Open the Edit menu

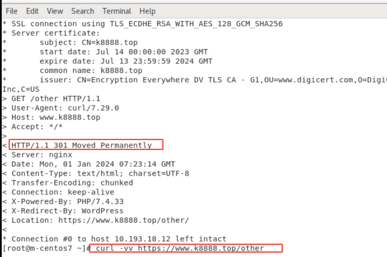coord(33,11)
